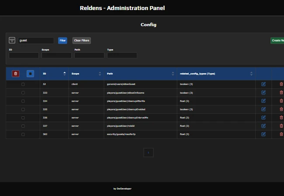Viewport: 284px width, 196px height.
Task: Focus the Type filter input
Action: click(x=122, y=55)
